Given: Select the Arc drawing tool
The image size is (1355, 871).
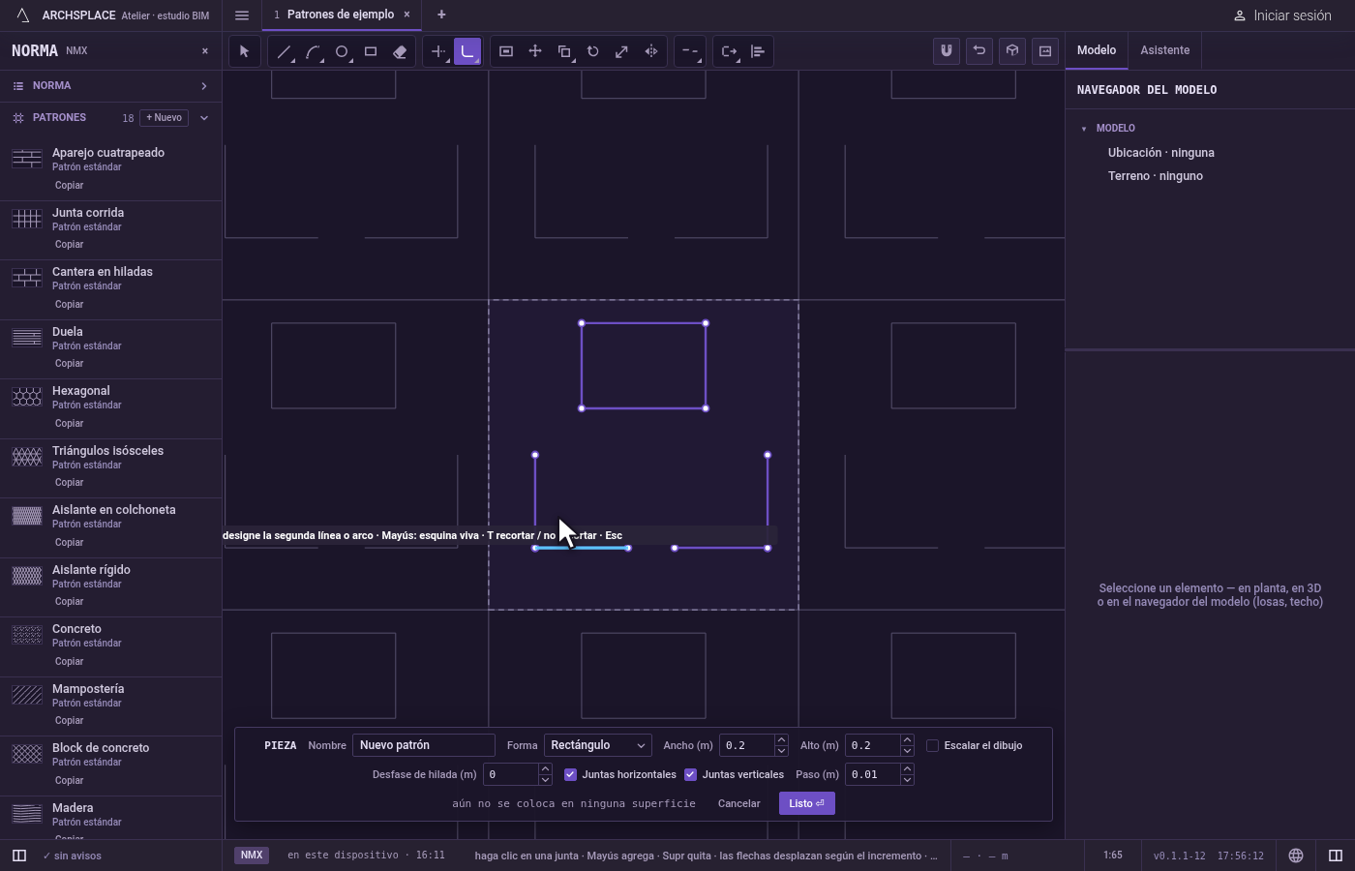Looking at the screenshot, I should coord(313,51).
